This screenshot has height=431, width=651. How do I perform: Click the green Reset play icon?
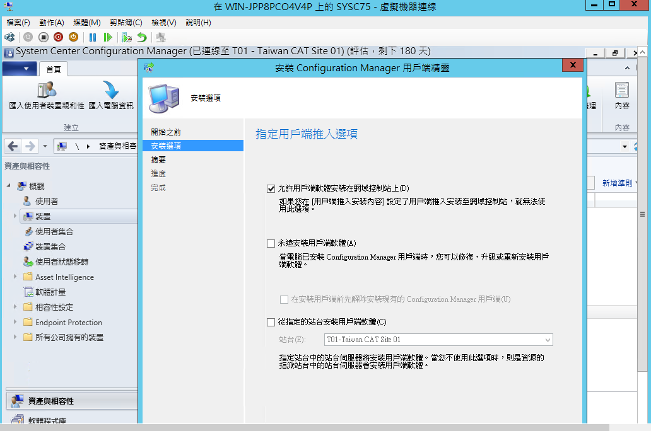108,37
